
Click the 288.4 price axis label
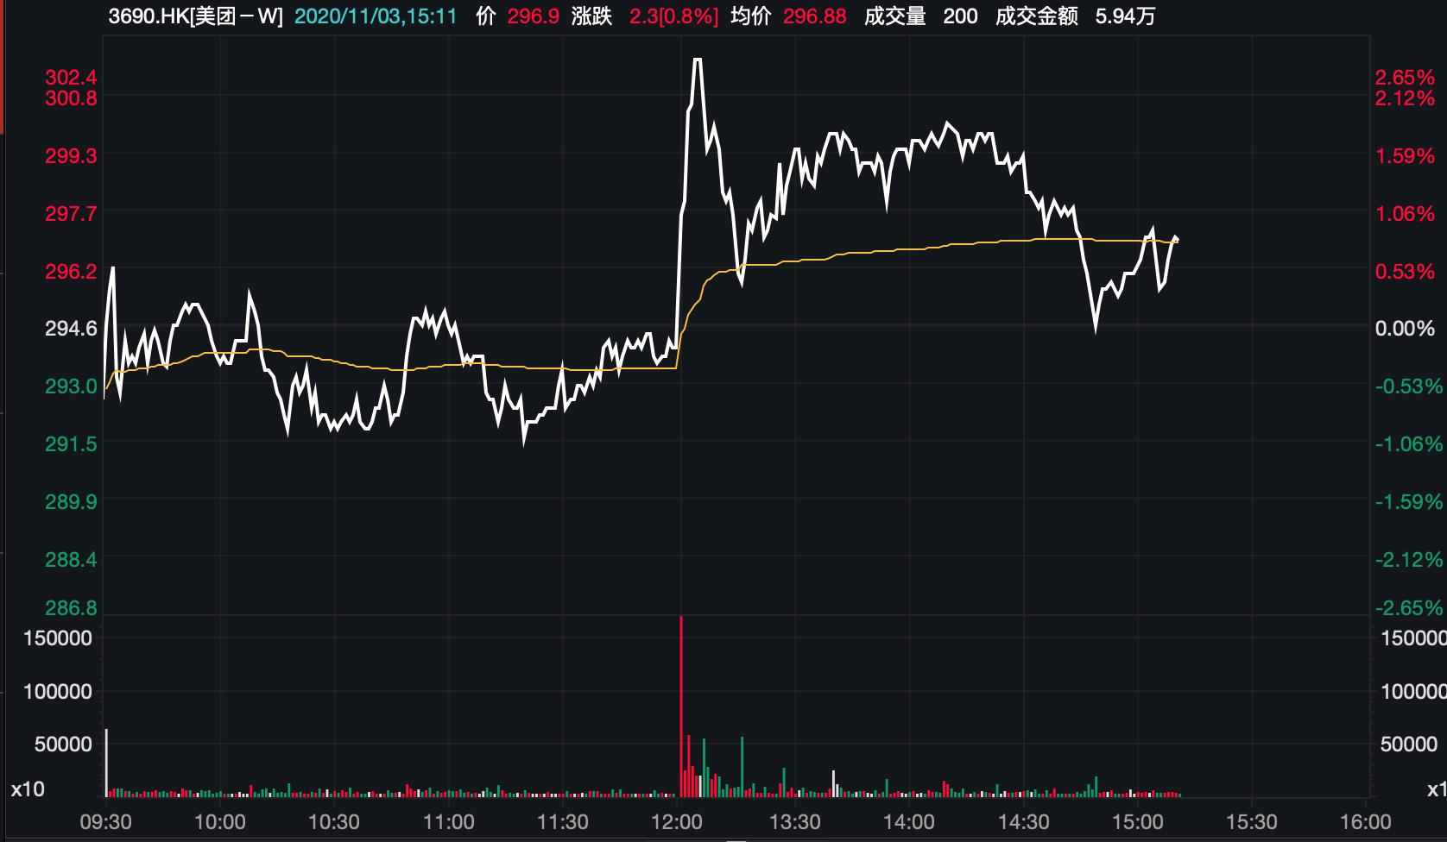coord(71,559)
